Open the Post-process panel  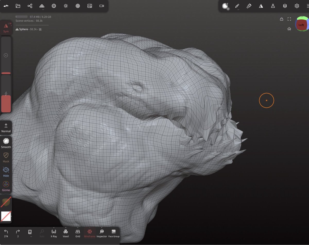tap(78, 6)
